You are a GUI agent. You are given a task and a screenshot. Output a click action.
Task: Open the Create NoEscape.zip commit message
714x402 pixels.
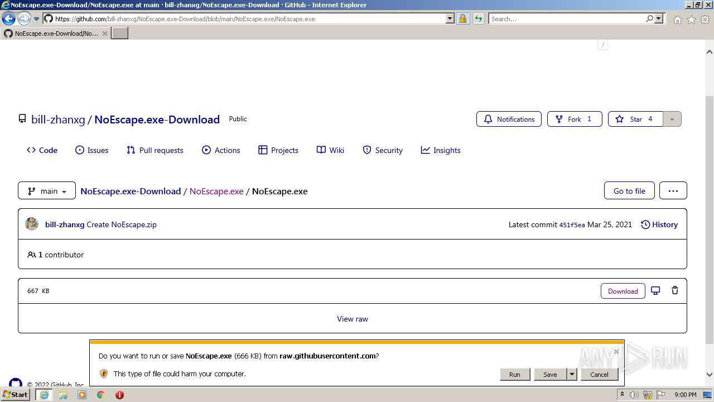click(122, 224)
